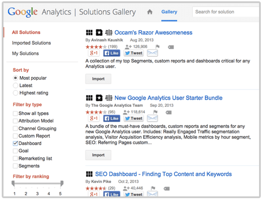Import Occam's Razor Awesomeness
Viewport: 263px width, 199px height.
(x=98, y=79)
